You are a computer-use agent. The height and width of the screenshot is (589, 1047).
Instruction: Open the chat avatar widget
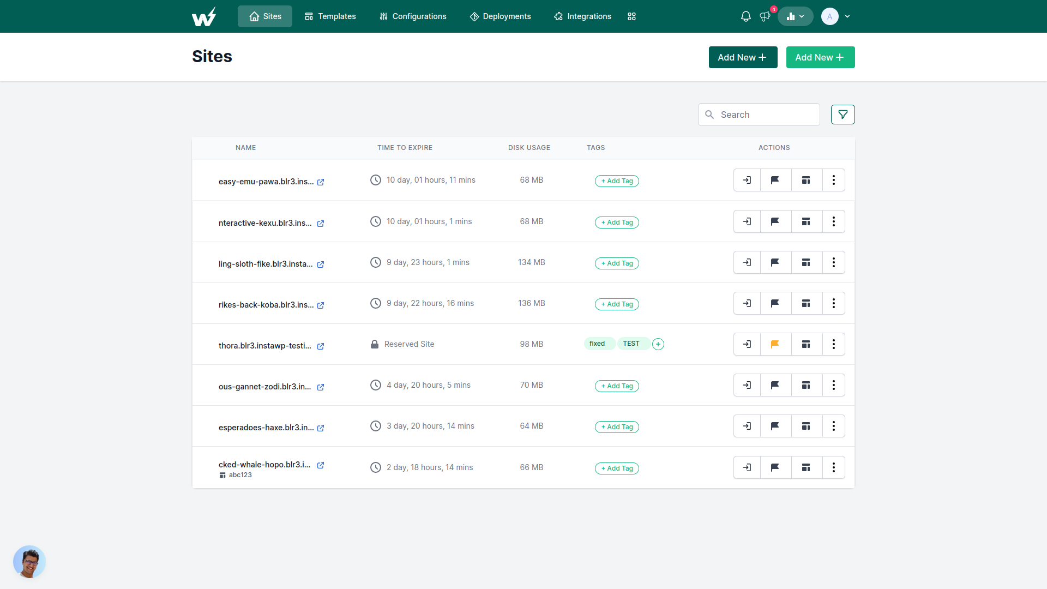(x=29, y=562)
